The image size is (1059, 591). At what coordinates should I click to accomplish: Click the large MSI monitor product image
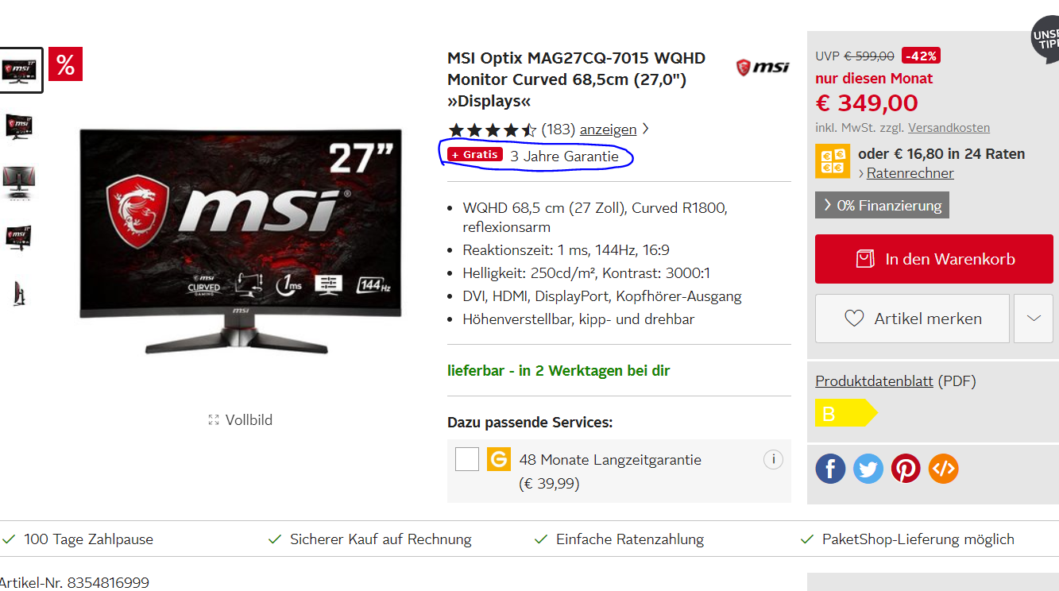[x=240, y=240]
